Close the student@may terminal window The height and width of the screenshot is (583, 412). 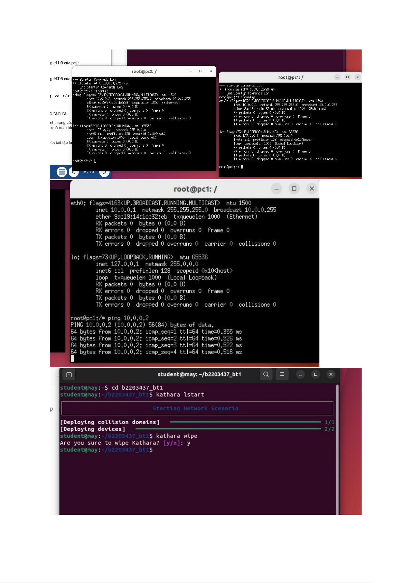tap(331, 374)
